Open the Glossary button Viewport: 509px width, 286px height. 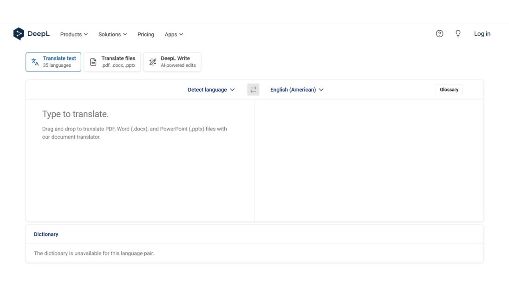pyautogui.click(x=449, y=90)
